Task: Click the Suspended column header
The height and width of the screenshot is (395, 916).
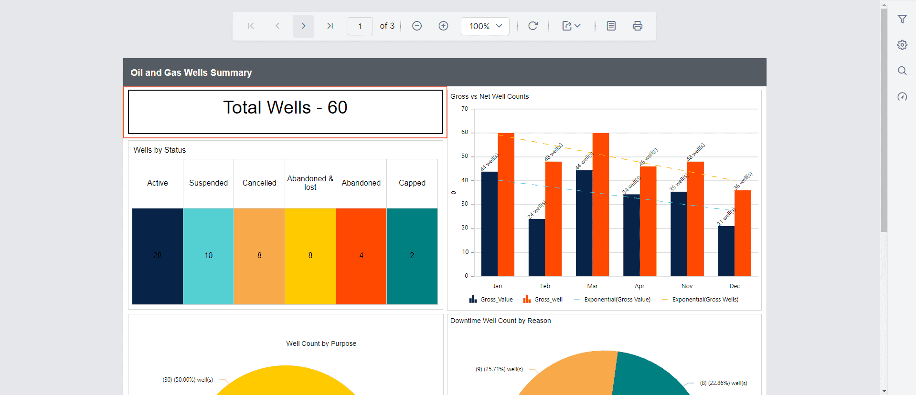Action: point(208,183)
